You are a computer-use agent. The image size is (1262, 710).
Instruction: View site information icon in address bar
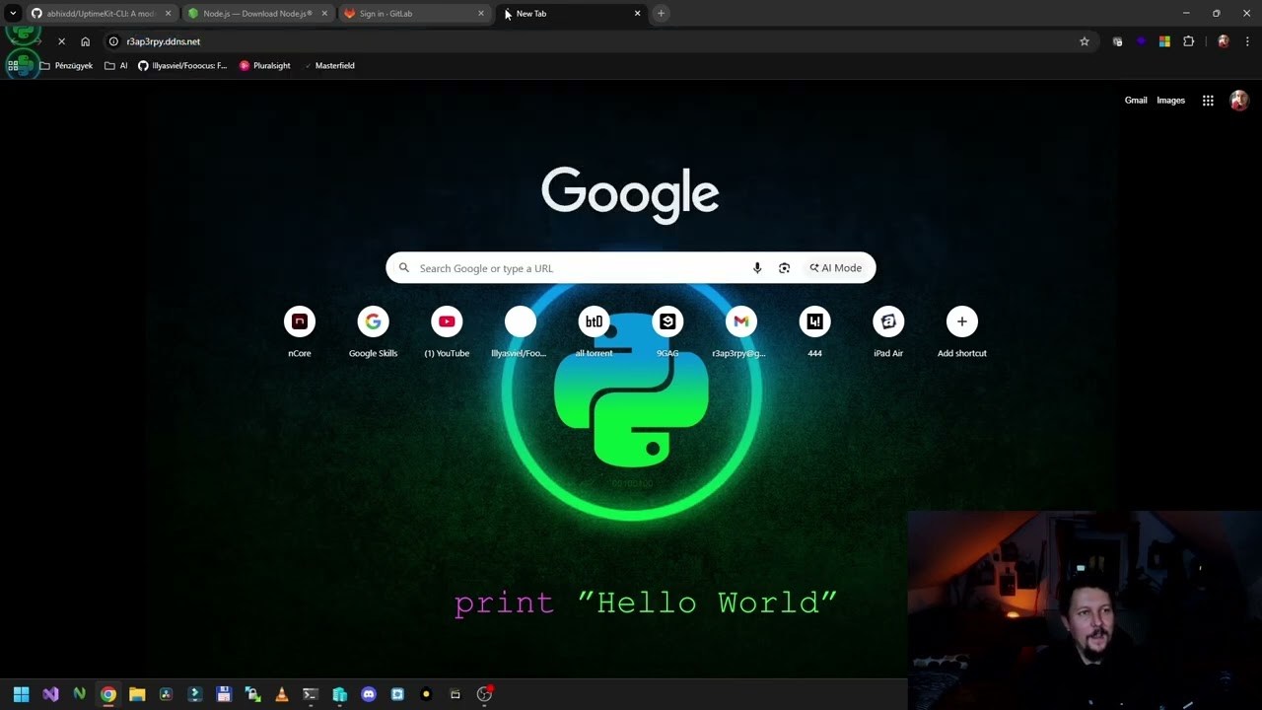tap(113, 41)
